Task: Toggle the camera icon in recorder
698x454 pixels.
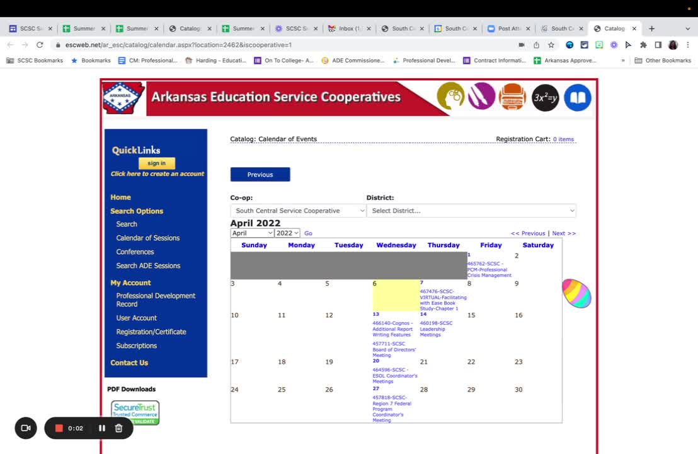Action: tap(26, 428)
